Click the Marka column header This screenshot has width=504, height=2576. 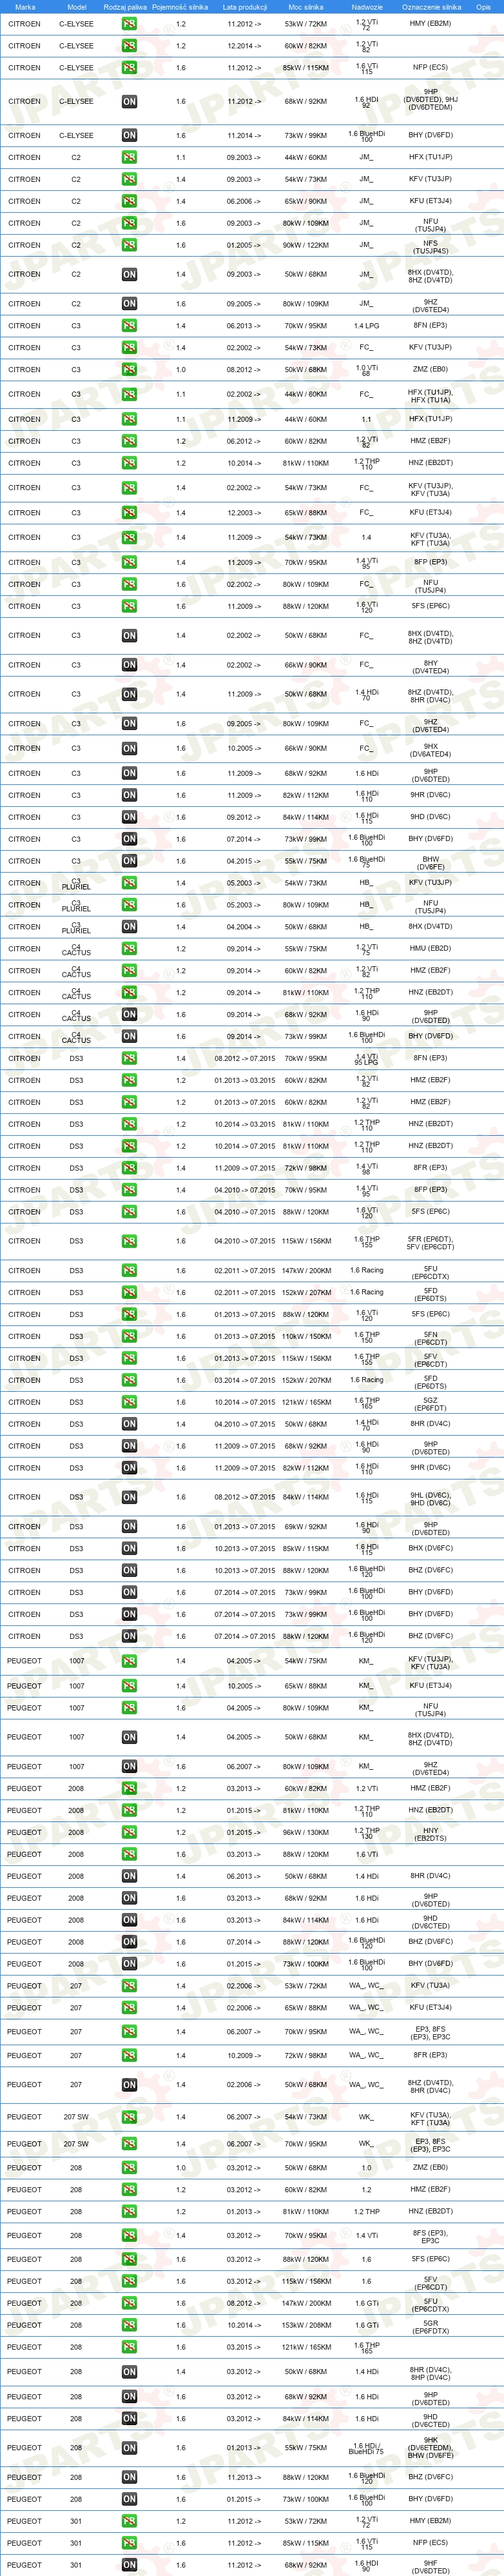(25, 7)
